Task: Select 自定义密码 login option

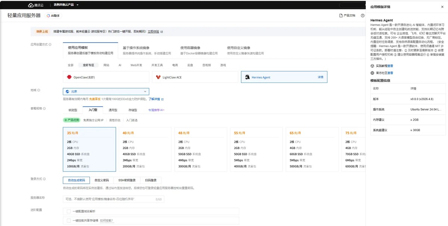Action: pos(102,180)
